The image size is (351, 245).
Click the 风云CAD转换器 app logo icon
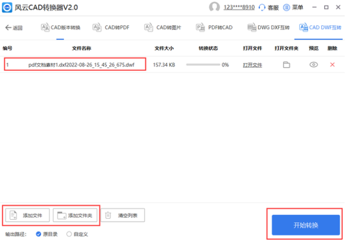[x=7, y=7]
